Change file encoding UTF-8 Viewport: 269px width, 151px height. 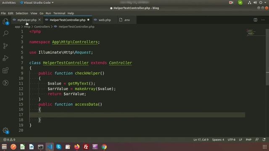232,140
